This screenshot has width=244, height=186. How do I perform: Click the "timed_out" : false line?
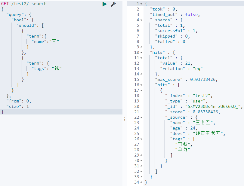click(175, 15)
